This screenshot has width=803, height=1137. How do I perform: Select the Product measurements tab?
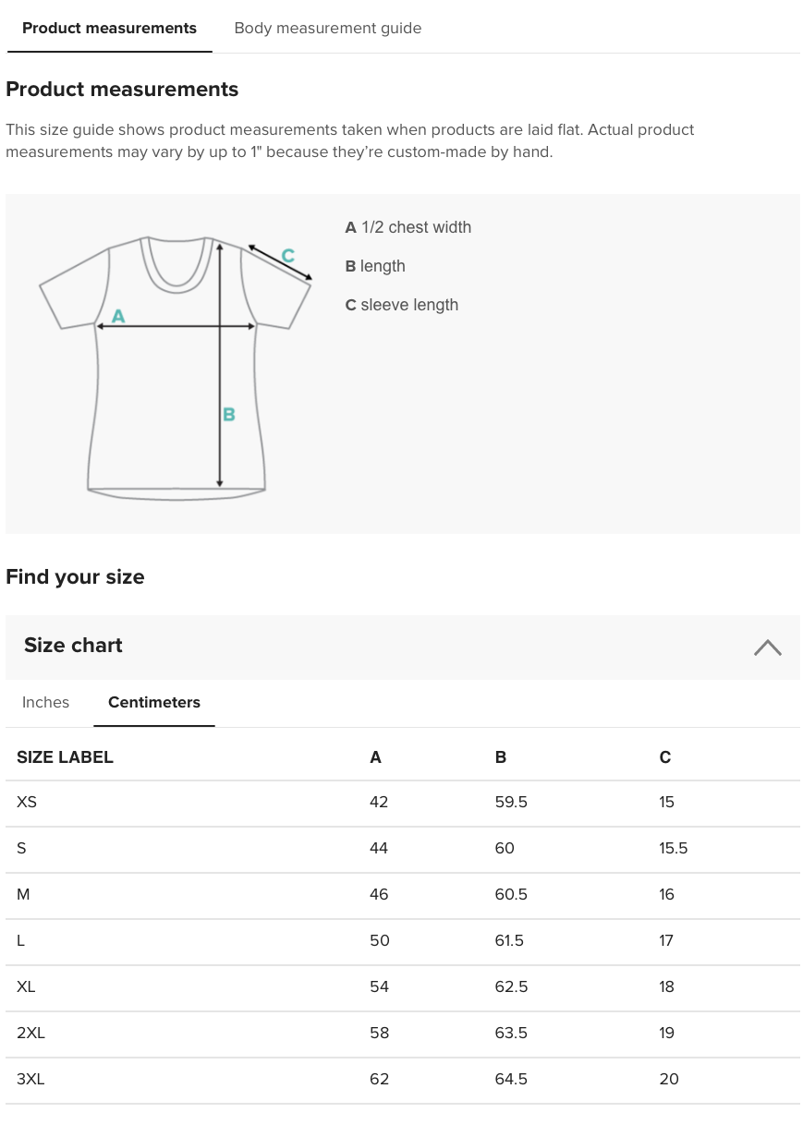point(109,28)
